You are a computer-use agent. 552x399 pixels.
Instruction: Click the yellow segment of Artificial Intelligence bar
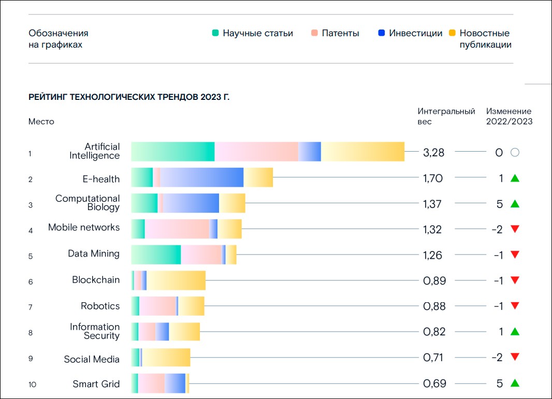pyautogui.click(x=362, y=152)
